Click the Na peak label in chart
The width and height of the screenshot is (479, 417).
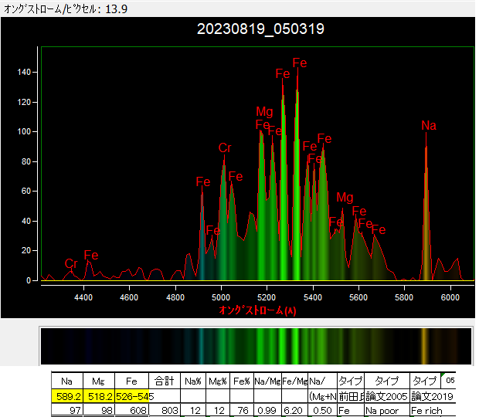429,125
